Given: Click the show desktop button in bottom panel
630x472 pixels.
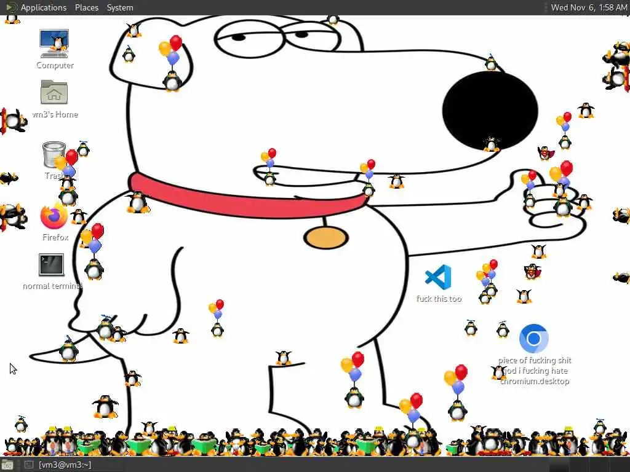Looking at the screenshot, I should (x=7, y=465).
